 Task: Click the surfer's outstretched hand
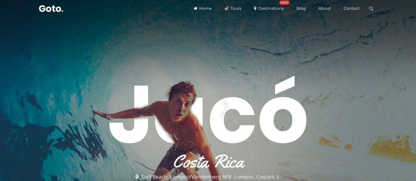(x=102, y=114)
